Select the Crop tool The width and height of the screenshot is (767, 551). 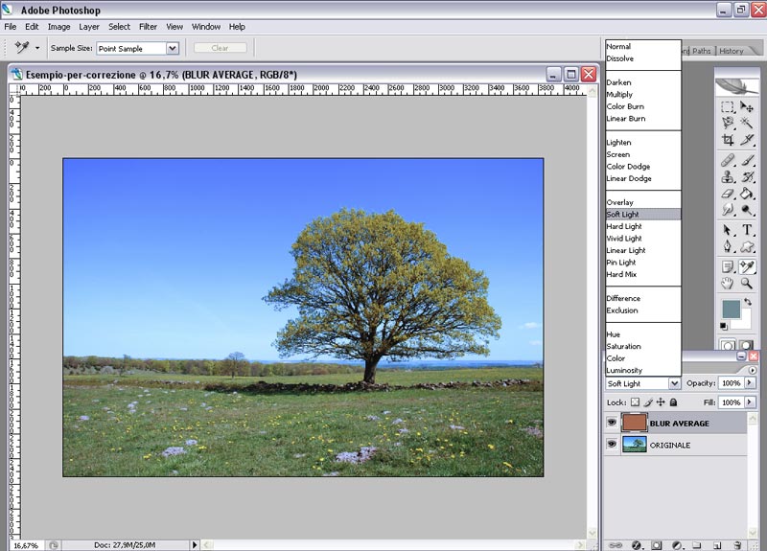(x=728, y=140)
